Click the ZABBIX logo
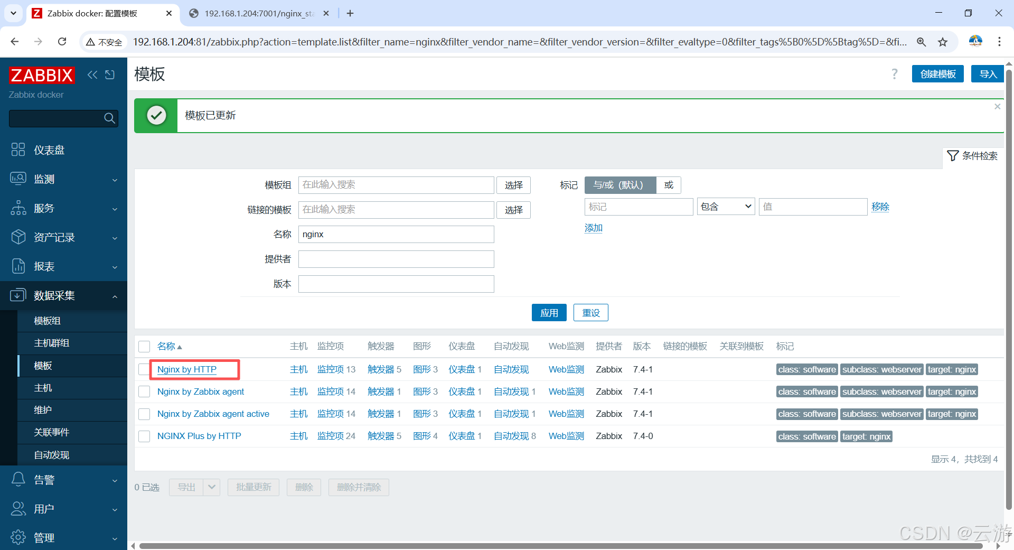 (42, 76)
